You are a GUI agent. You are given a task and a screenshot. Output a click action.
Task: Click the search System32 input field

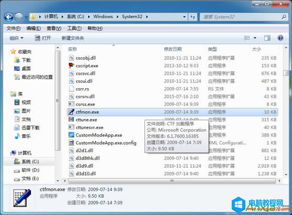point(241,17)
